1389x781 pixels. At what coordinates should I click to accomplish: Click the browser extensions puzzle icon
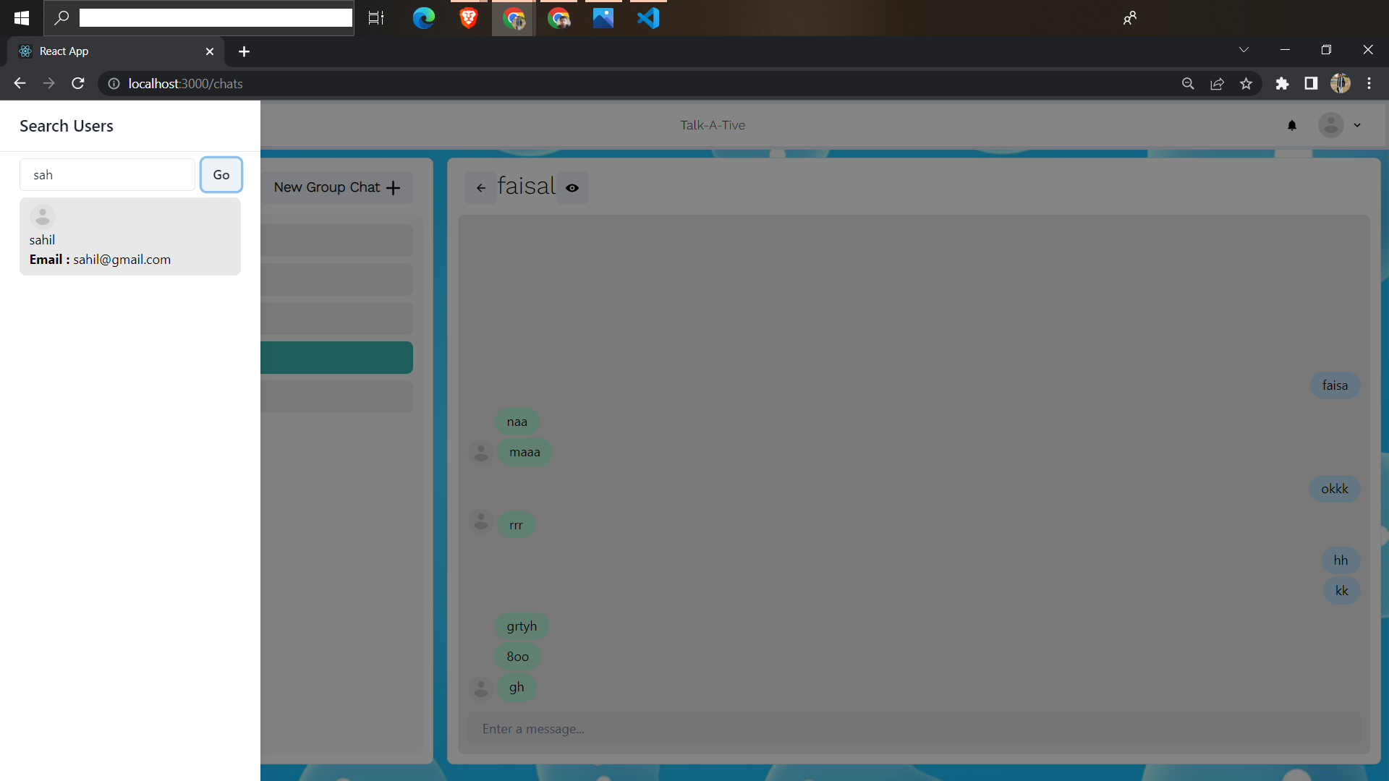point(1282,83)
